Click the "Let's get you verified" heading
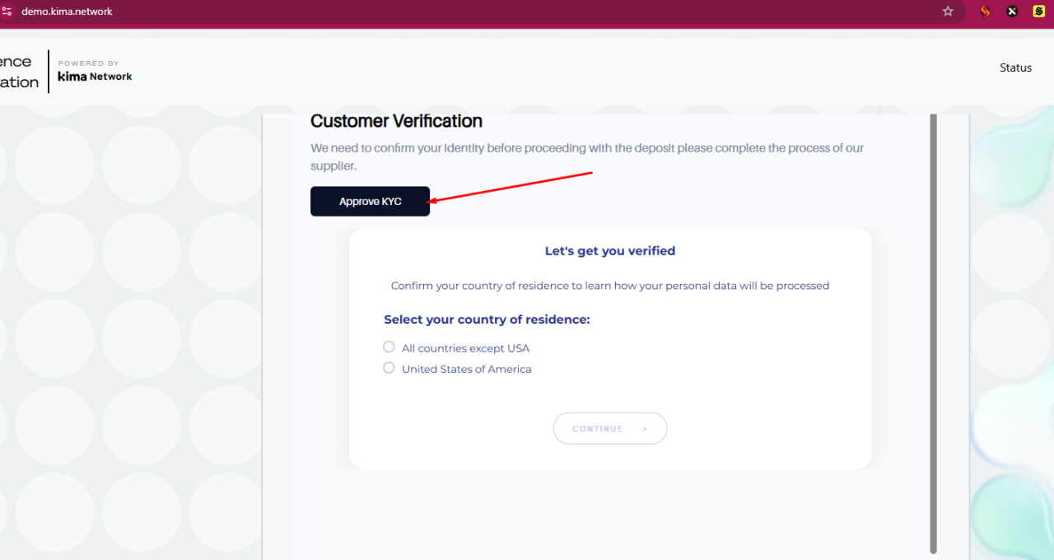 609,251
